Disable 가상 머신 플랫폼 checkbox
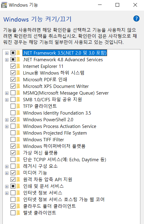The height and width of the screenshot is (224, 144). pos(13,153)
